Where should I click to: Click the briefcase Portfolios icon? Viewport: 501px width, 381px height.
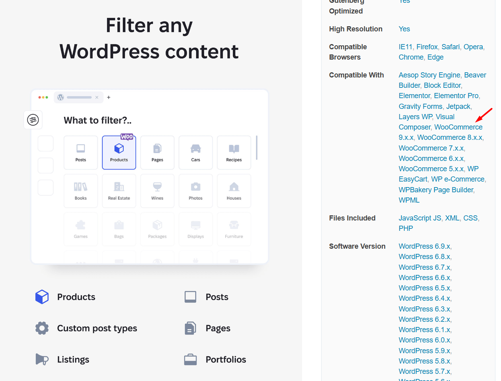(191, 360)
